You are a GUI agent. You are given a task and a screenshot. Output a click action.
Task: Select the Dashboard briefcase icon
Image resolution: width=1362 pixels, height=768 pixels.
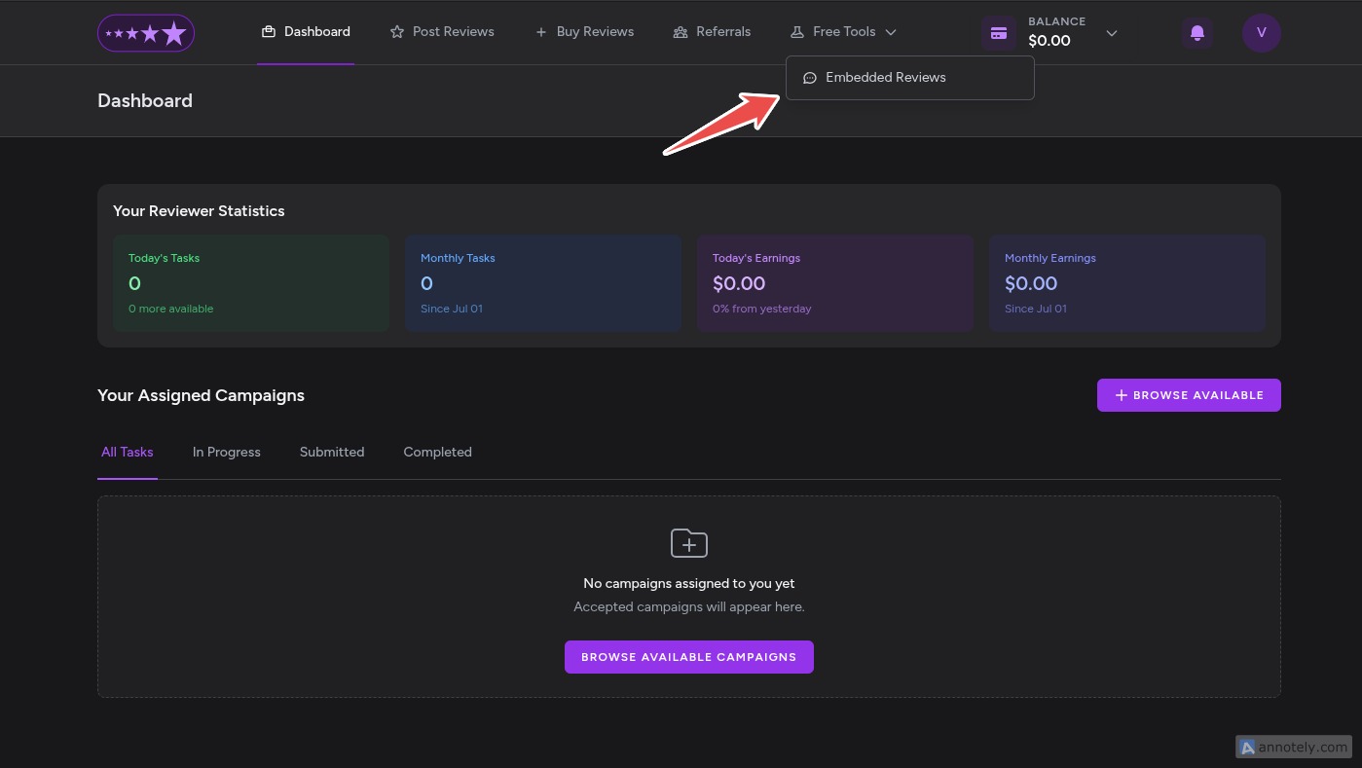pos(269,31)
